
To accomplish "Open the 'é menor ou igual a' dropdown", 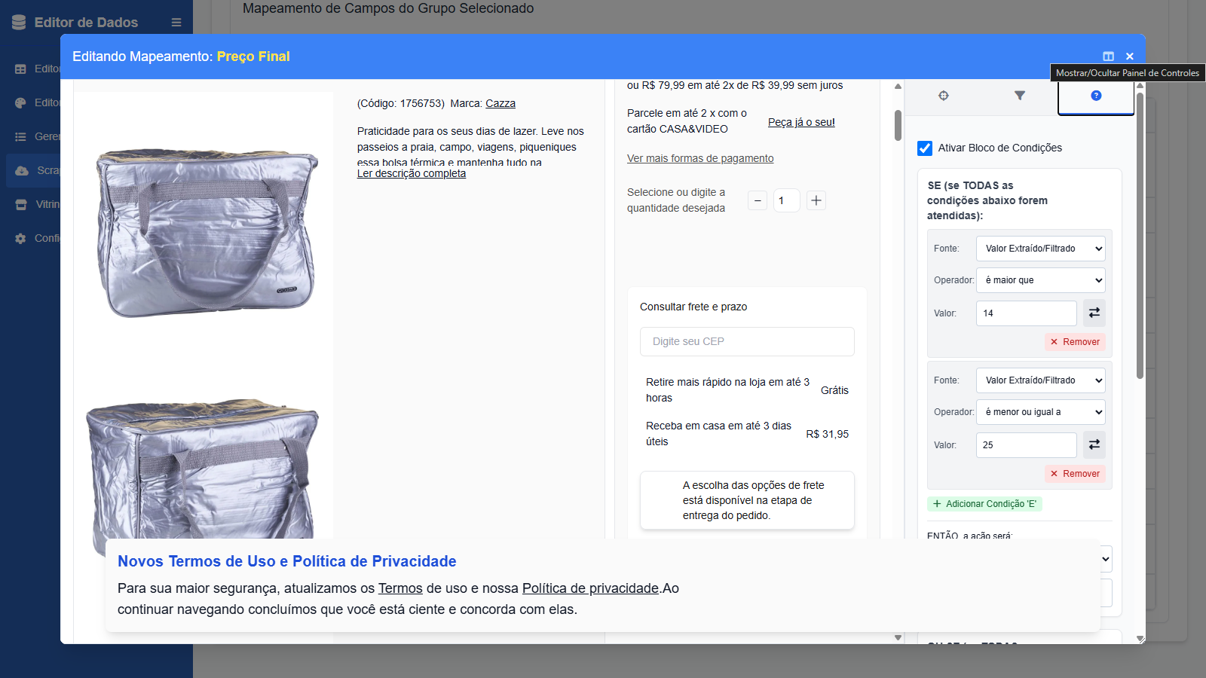I will 1040,412.
